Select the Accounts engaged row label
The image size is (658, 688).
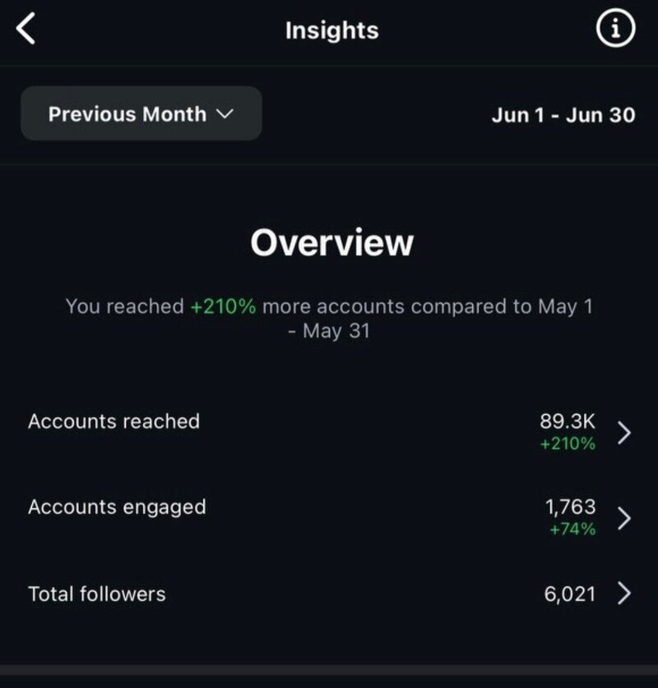click(x=117, y=508)
